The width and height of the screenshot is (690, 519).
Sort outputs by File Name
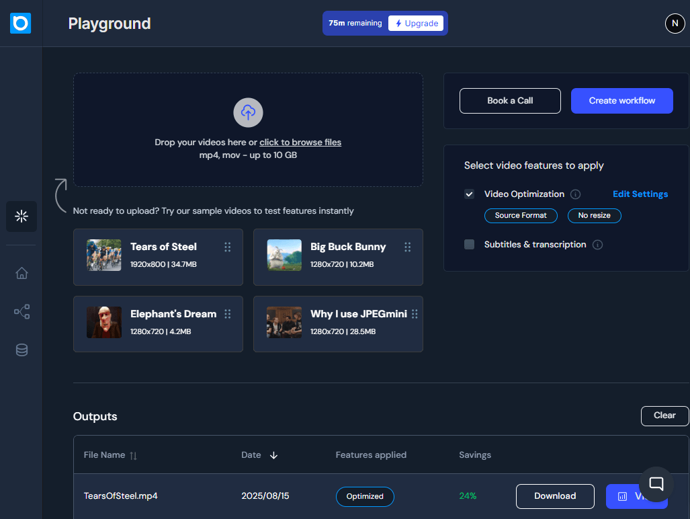coord(133,456)
